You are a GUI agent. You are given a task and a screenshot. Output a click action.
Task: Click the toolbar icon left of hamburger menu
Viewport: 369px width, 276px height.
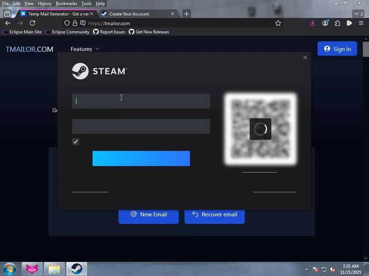coord(349,23)
